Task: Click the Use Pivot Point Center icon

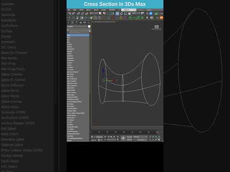Action: pos(143,13)
